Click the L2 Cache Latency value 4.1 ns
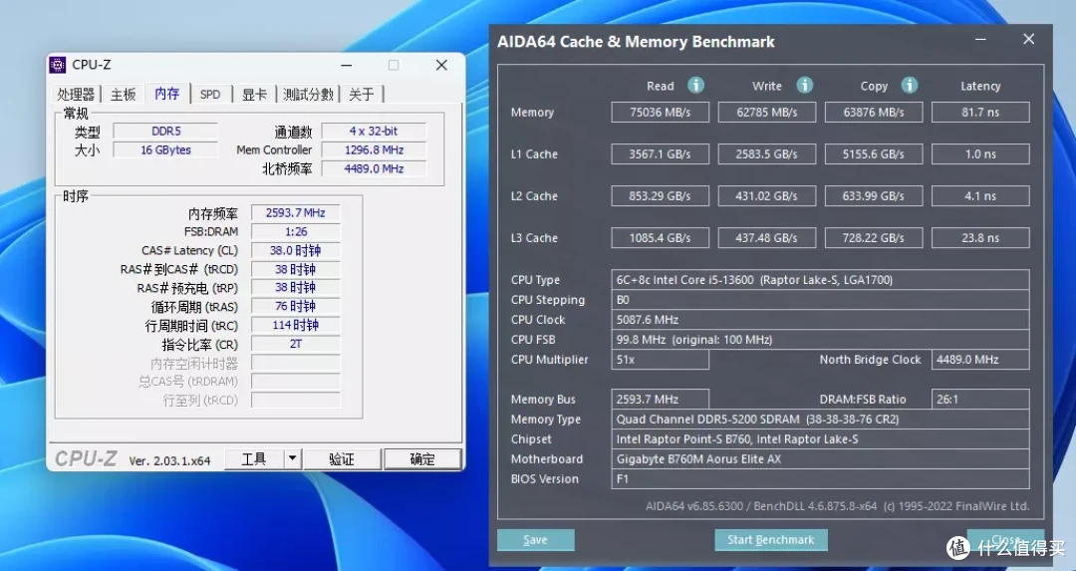Viewport: 1076px width, 571px height. tap(980, 195)
